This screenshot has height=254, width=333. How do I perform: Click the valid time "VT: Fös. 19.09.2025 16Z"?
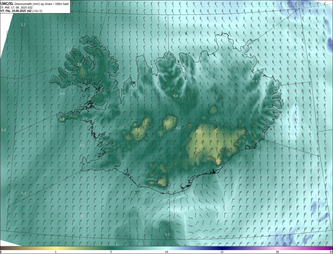pyautogui.click(x=16, y=11)
